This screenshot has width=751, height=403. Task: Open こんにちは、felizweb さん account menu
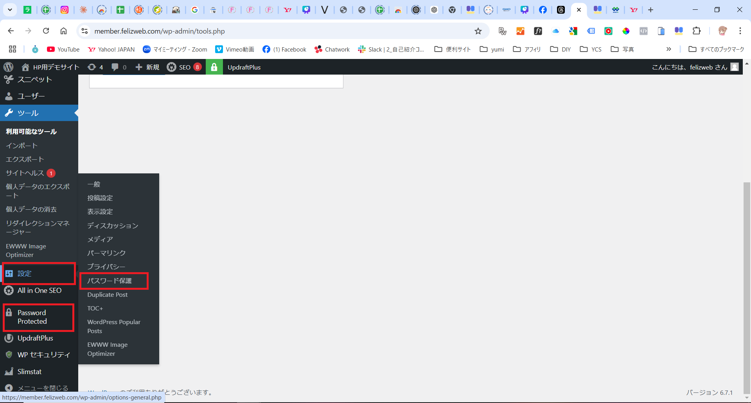tap(695, 67)
